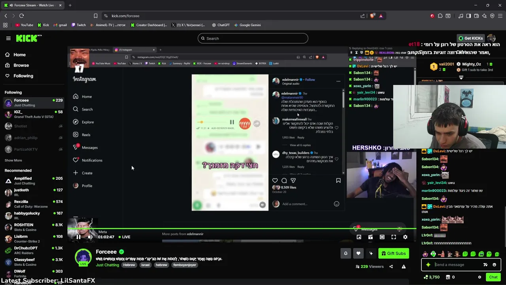The width and height of the screenshot is (506, 285).
Task: Open video player settings gear
Action: point(405,237)
